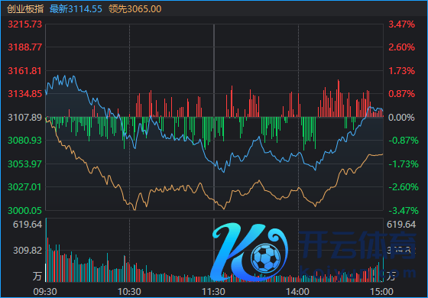Screen dimensions: 428x298
Task: Click the 3188.77 price axis label
Action: pos(24,47)
